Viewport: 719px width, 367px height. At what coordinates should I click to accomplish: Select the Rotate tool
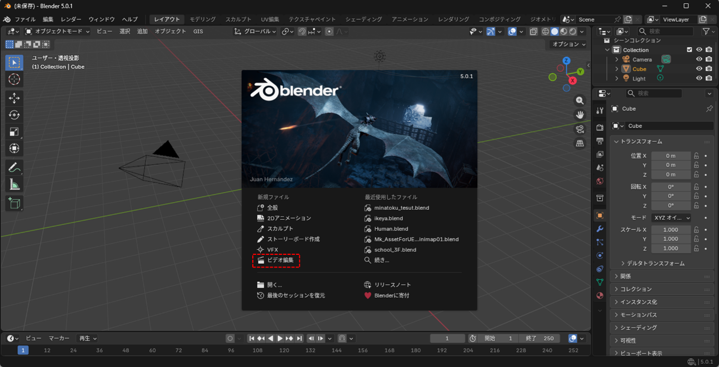pos(14,115)
